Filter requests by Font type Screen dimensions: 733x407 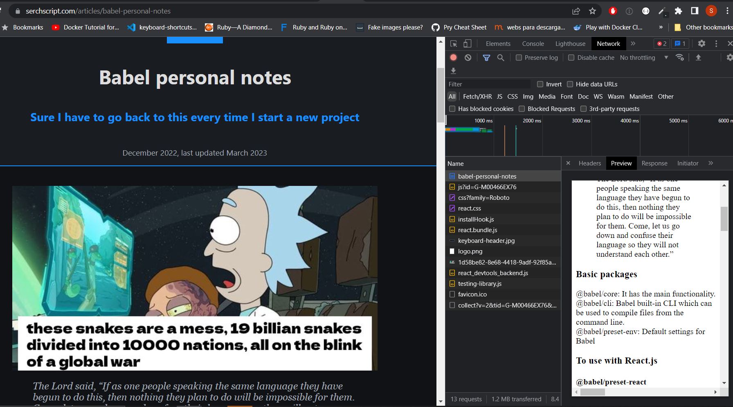tap(567, 97)
